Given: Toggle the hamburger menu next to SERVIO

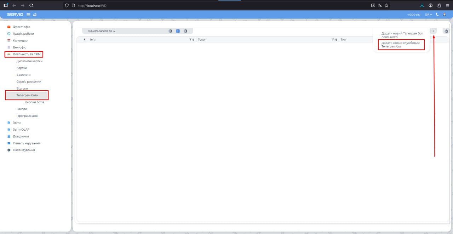Looking at the screenshot, I should tap(29, 15).
